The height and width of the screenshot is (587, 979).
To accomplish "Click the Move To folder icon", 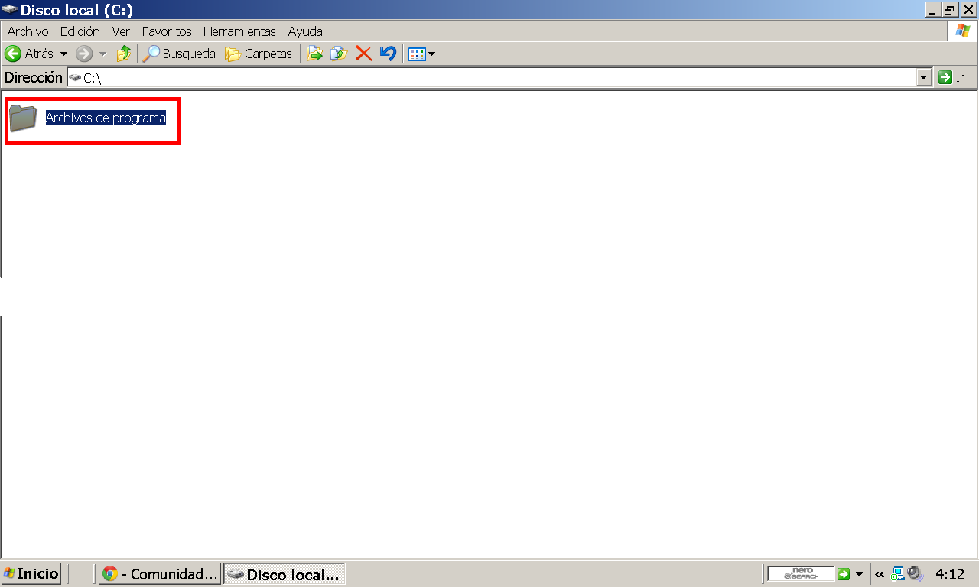I will [x=314, y=54].
